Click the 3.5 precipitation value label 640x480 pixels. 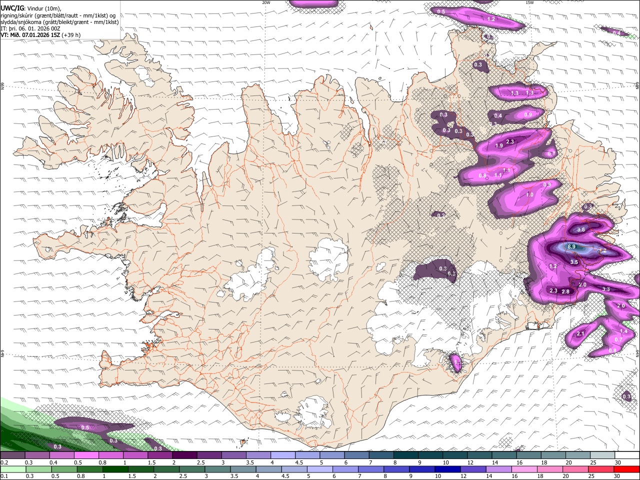[574, 262]
